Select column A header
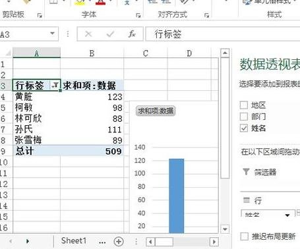Screen dimensions: 300x249 [36, 53]
